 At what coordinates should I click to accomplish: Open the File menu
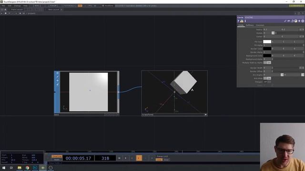(3, 6)
